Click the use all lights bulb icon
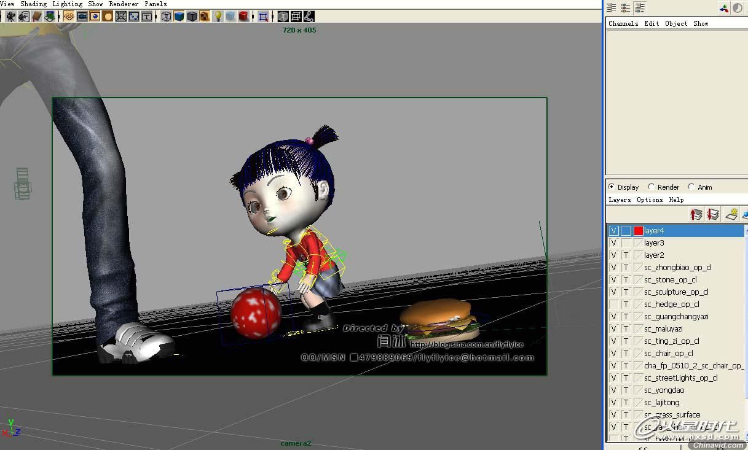The height and width of the screenshot is (450, 748). click(x=218, y=17)
